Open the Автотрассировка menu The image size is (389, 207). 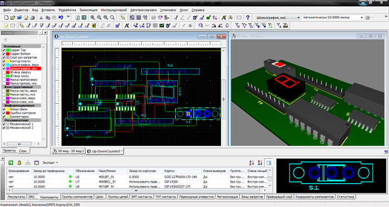143,10
